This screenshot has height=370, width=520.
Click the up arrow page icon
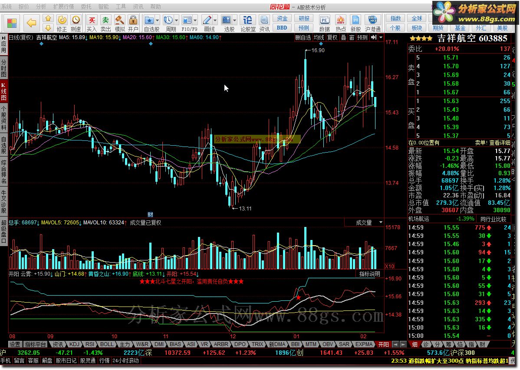tap(48, 19)
